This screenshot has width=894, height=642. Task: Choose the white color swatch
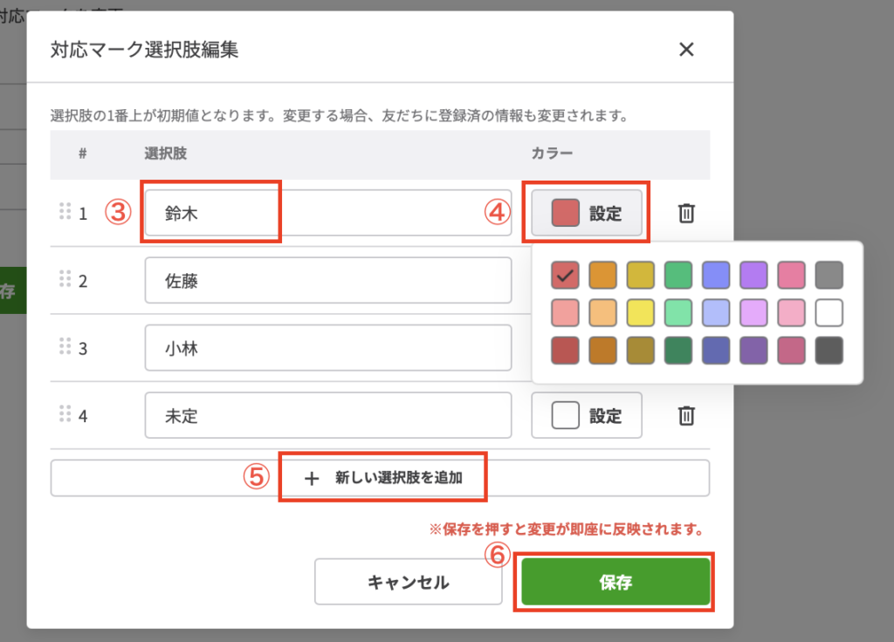[829, 312]
